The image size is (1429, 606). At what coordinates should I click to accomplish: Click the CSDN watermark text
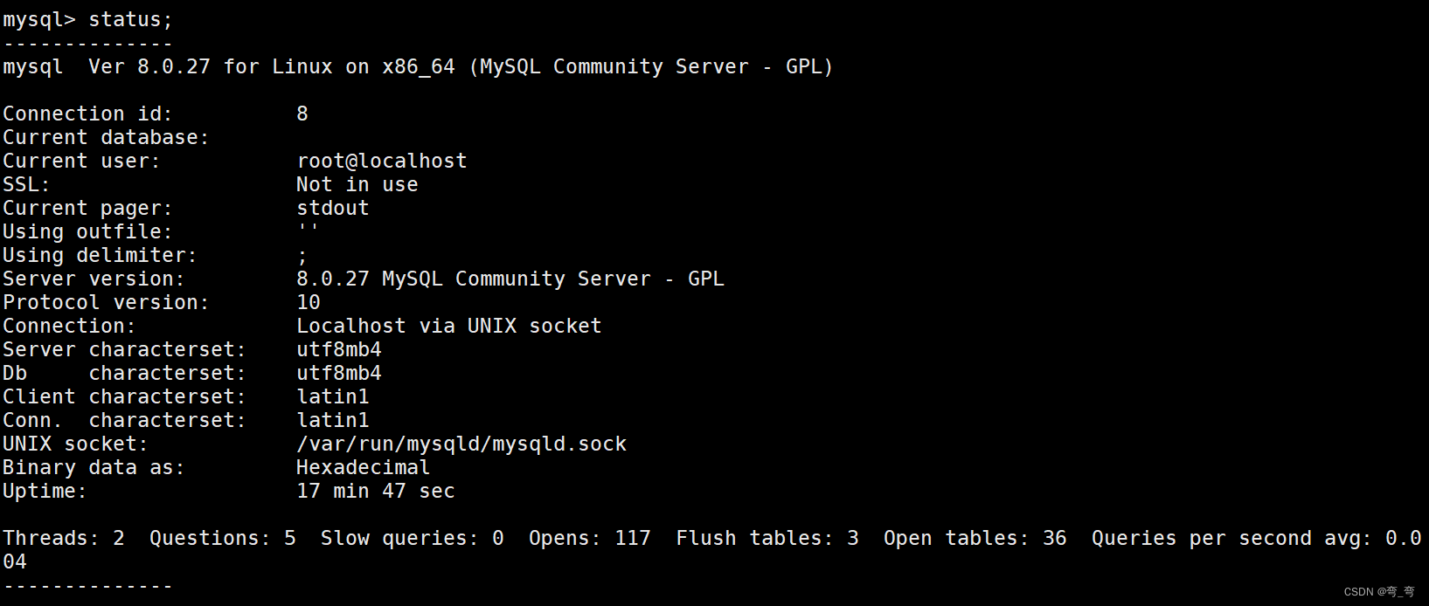(1378, 592)
